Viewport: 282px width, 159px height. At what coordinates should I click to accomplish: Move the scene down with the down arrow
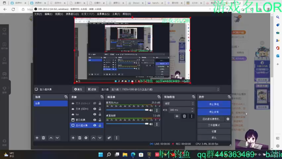[57, 138]
